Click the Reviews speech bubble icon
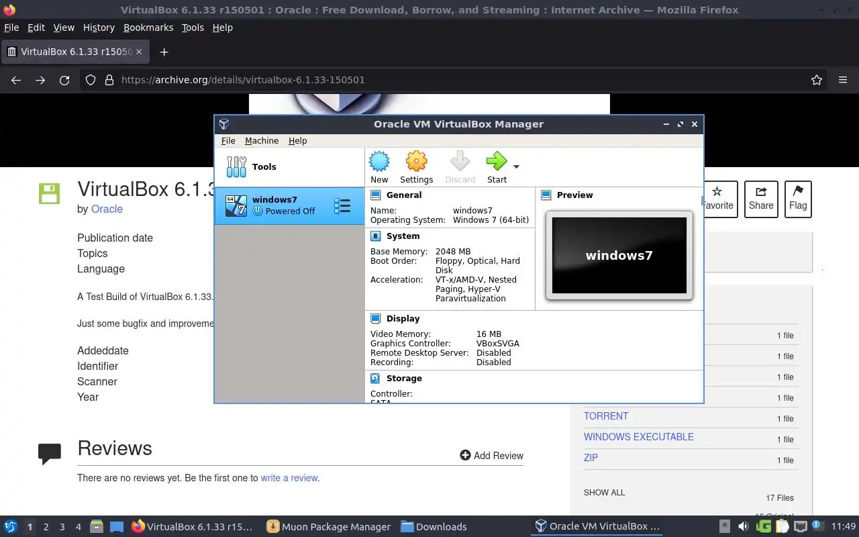859x537 pixels. point(50,454)
